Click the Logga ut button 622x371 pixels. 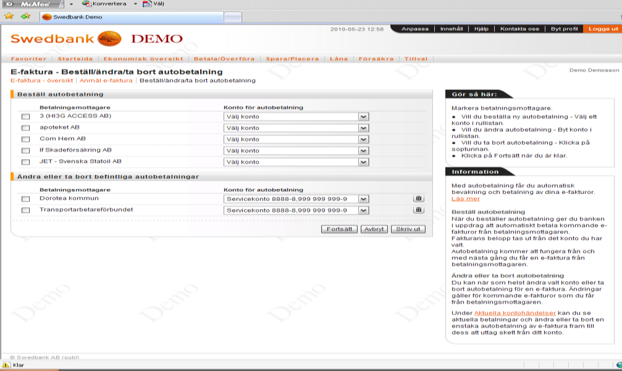(x=603, y=29)
